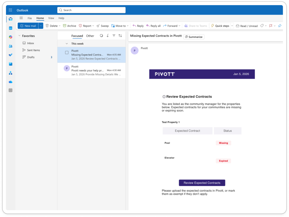Image resolution: width=289 pixels, height=217 pixels.
Task: Expand the categorize tag dropdown arrow
Action: tap(266, 26)
